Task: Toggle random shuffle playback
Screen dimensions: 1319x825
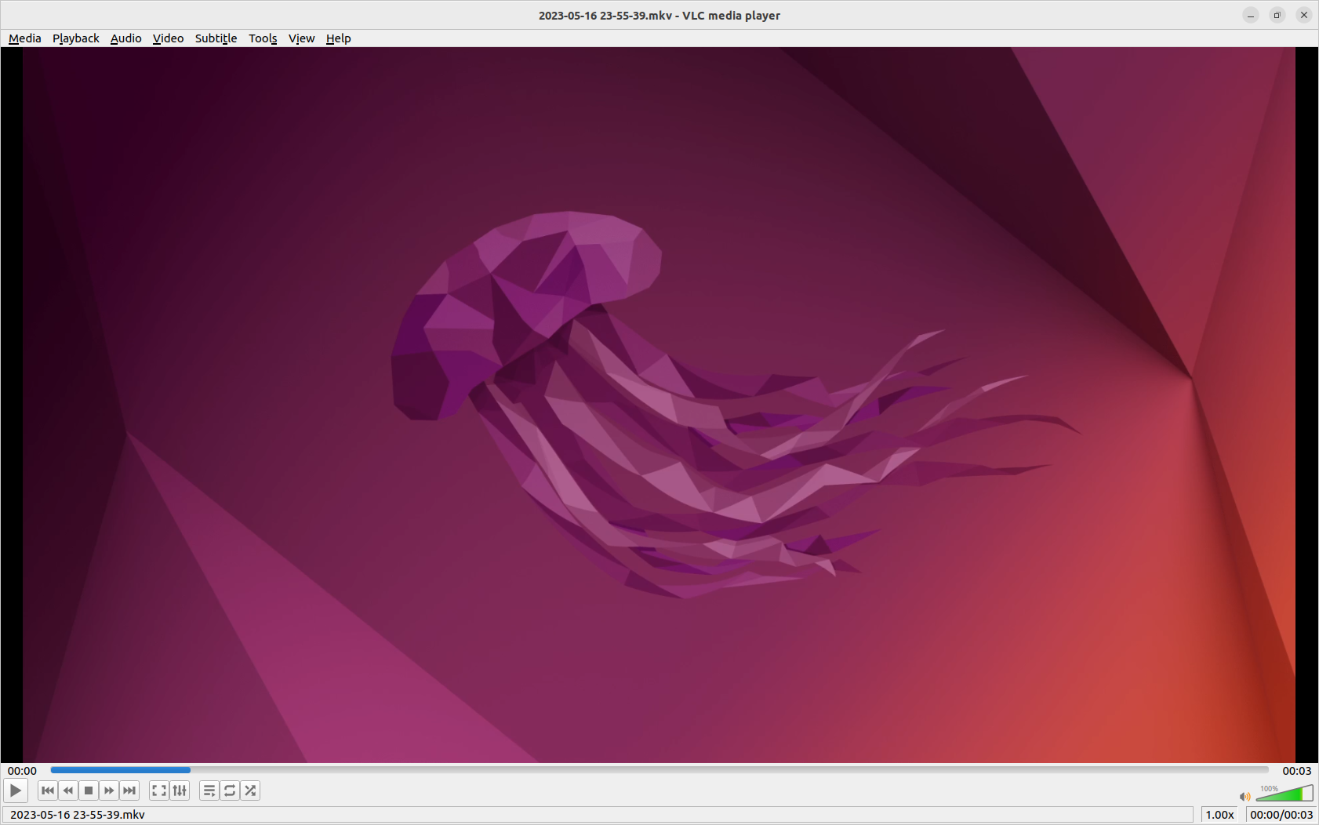Action: (250, 790)
